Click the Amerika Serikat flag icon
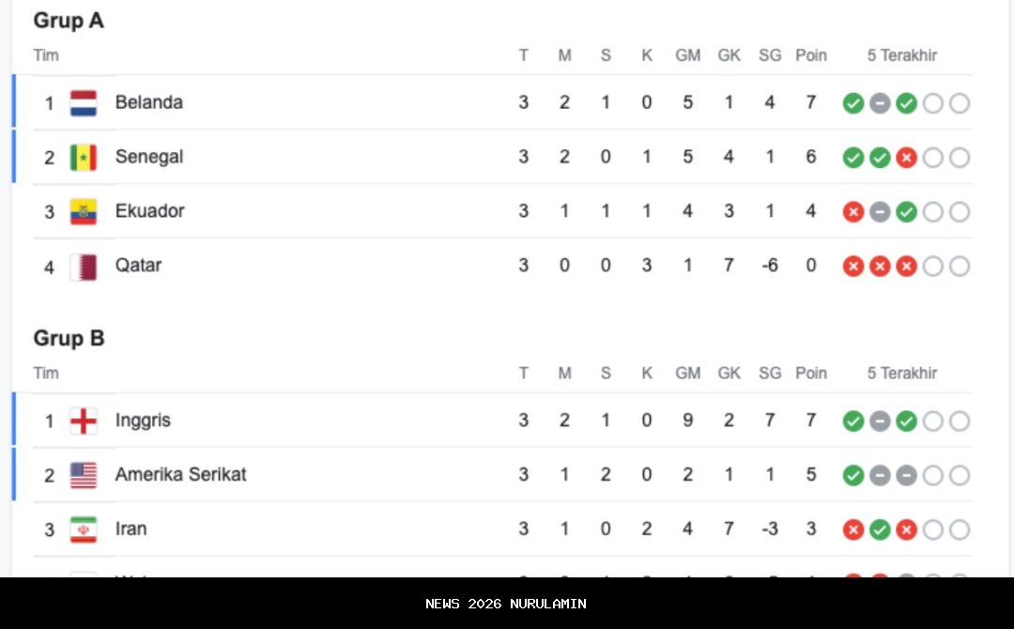This screenshot has height=629, width=1014. point(84,475)
